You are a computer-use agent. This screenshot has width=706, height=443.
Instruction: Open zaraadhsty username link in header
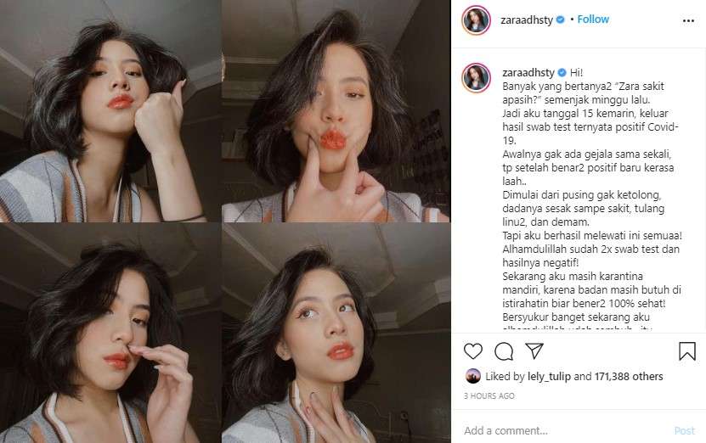point(527,20)
